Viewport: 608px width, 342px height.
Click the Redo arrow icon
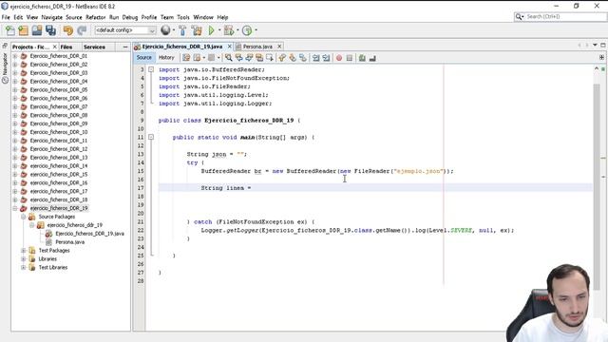[x=82, y=30]
